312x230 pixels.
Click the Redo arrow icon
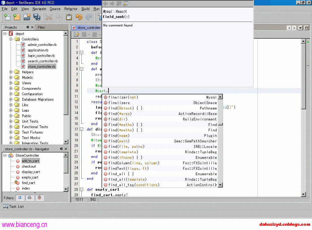pos(89,17)
